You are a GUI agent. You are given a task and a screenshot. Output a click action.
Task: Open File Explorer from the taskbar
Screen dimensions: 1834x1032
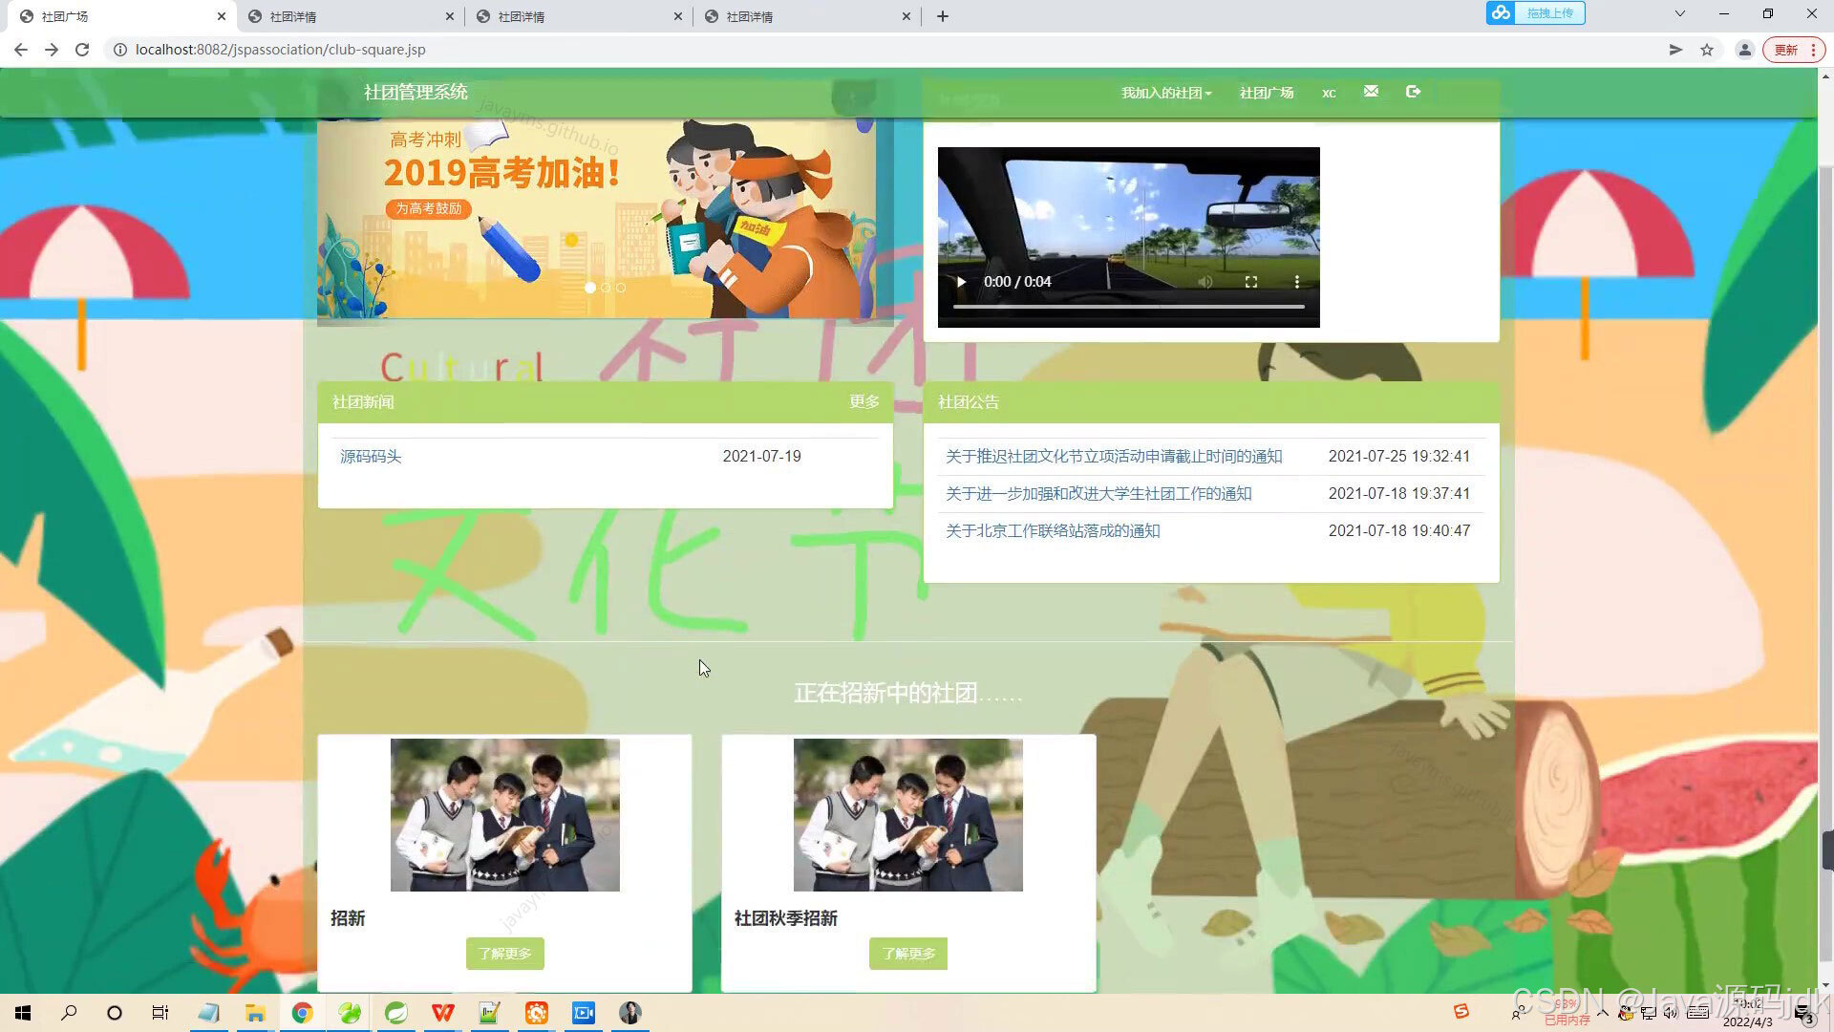[x=255, y=1012]
